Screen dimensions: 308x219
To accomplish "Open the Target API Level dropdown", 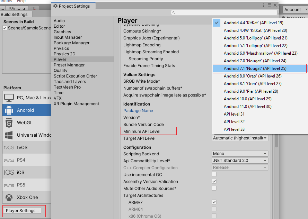I will (x=240, y=138).
